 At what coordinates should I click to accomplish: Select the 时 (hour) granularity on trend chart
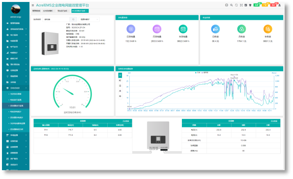[x=120, y=81]
